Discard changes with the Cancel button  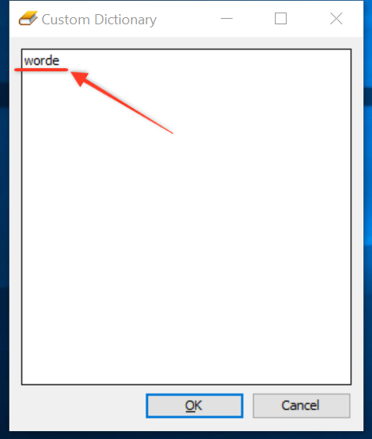[x=302, y=406]
